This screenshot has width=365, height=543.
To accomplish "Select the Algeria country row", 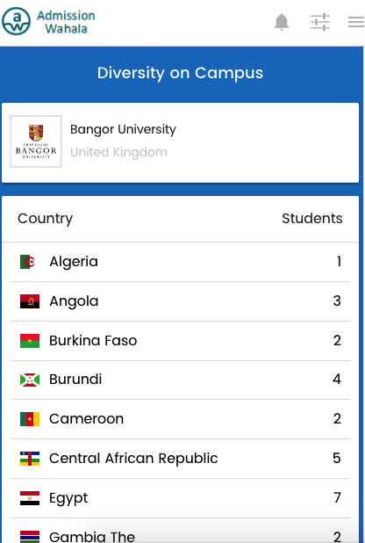I will pyautogui.click(x=180, y=262).
